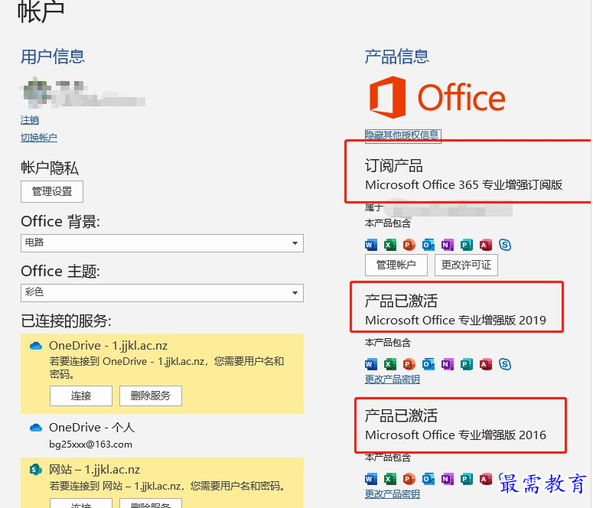
Task: Click the Skype icon under Office 365 subscription
Action: [505, 245]
